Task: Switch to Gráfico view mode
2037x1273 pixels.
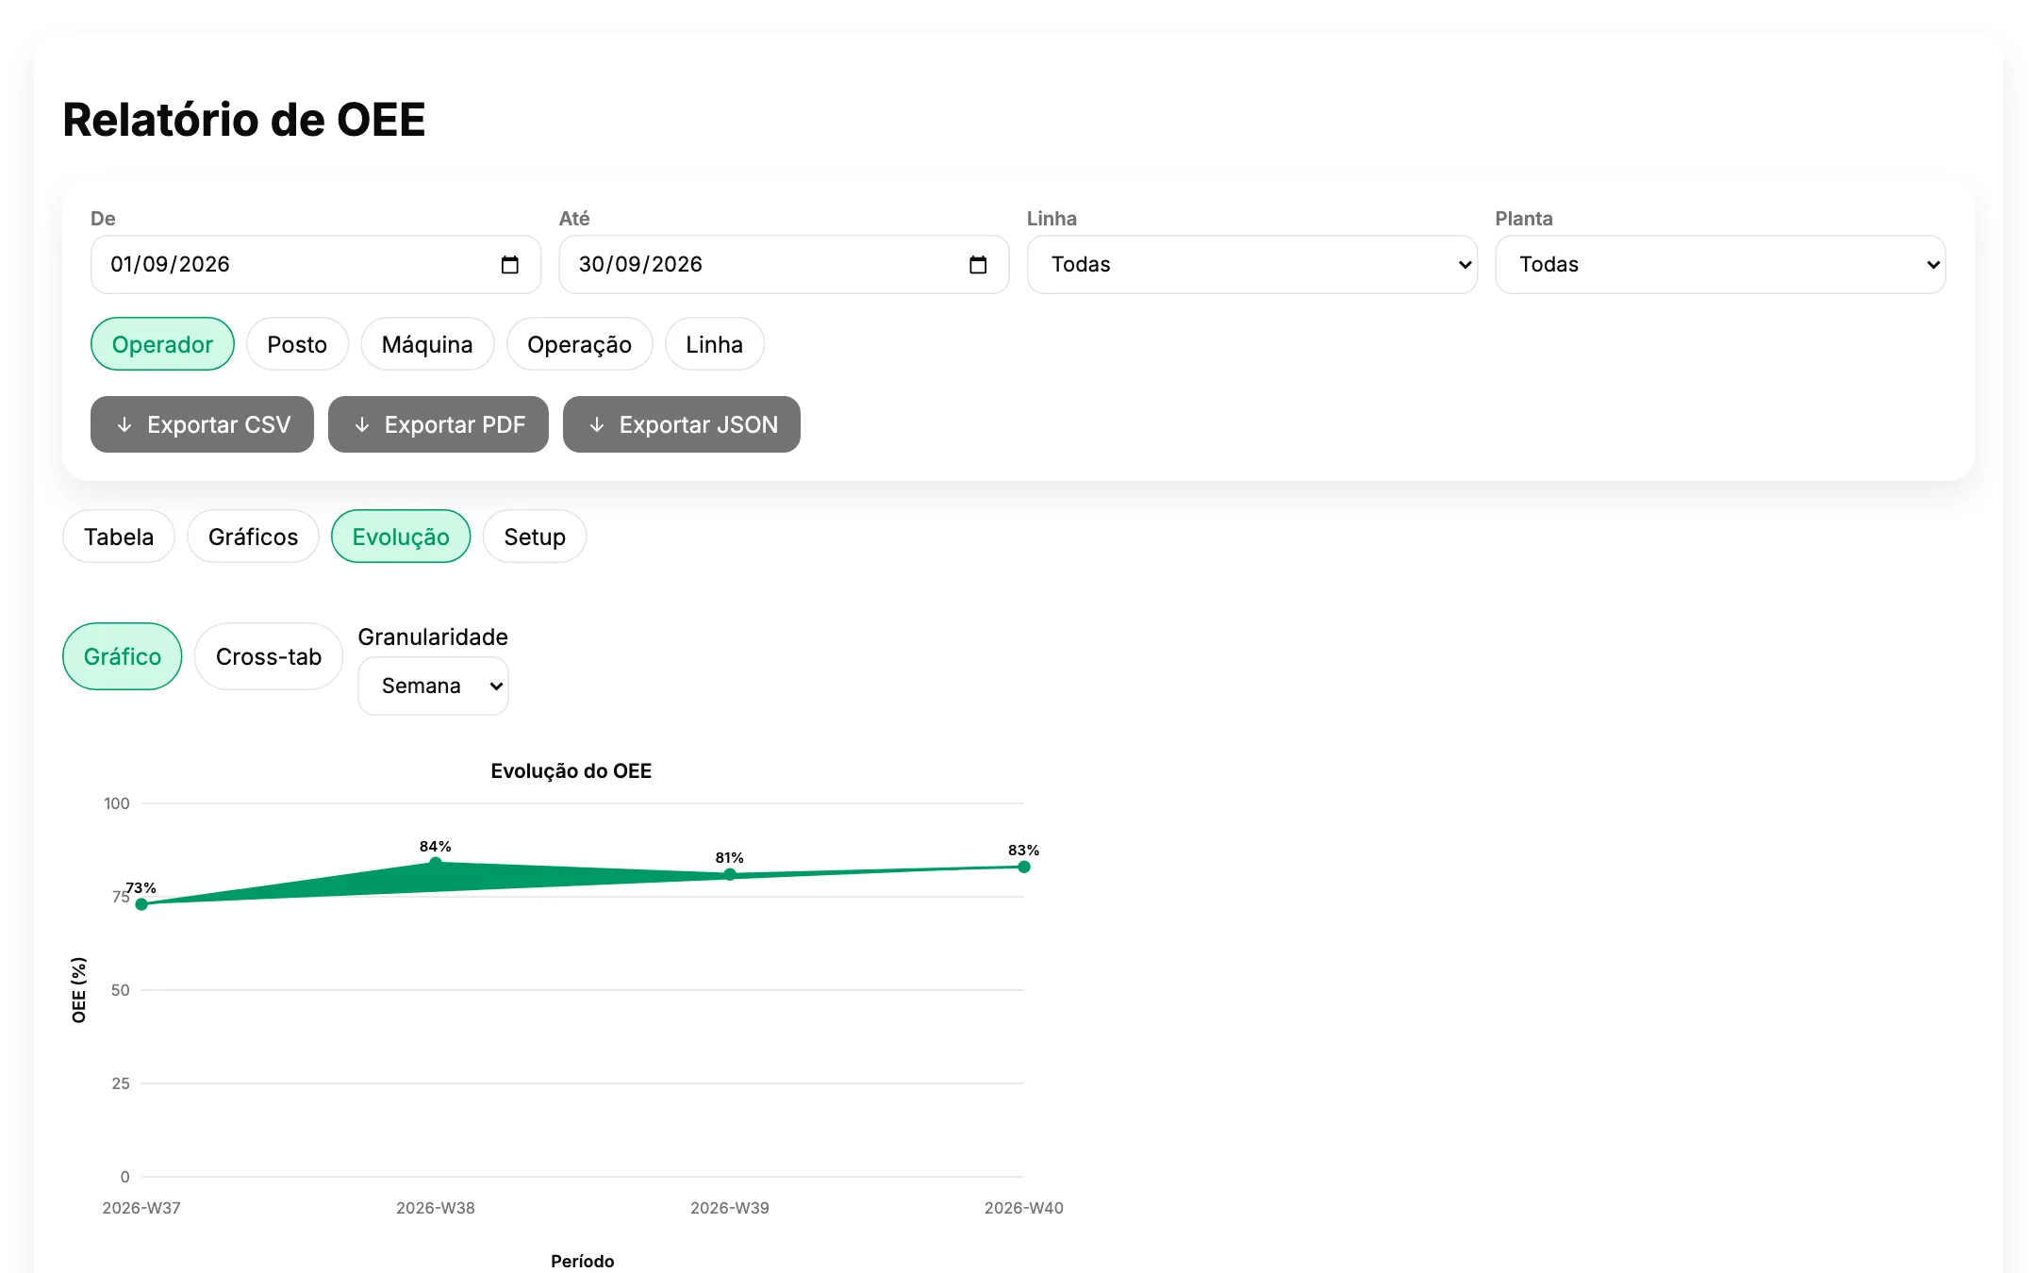Action: [x=123, y=656]
